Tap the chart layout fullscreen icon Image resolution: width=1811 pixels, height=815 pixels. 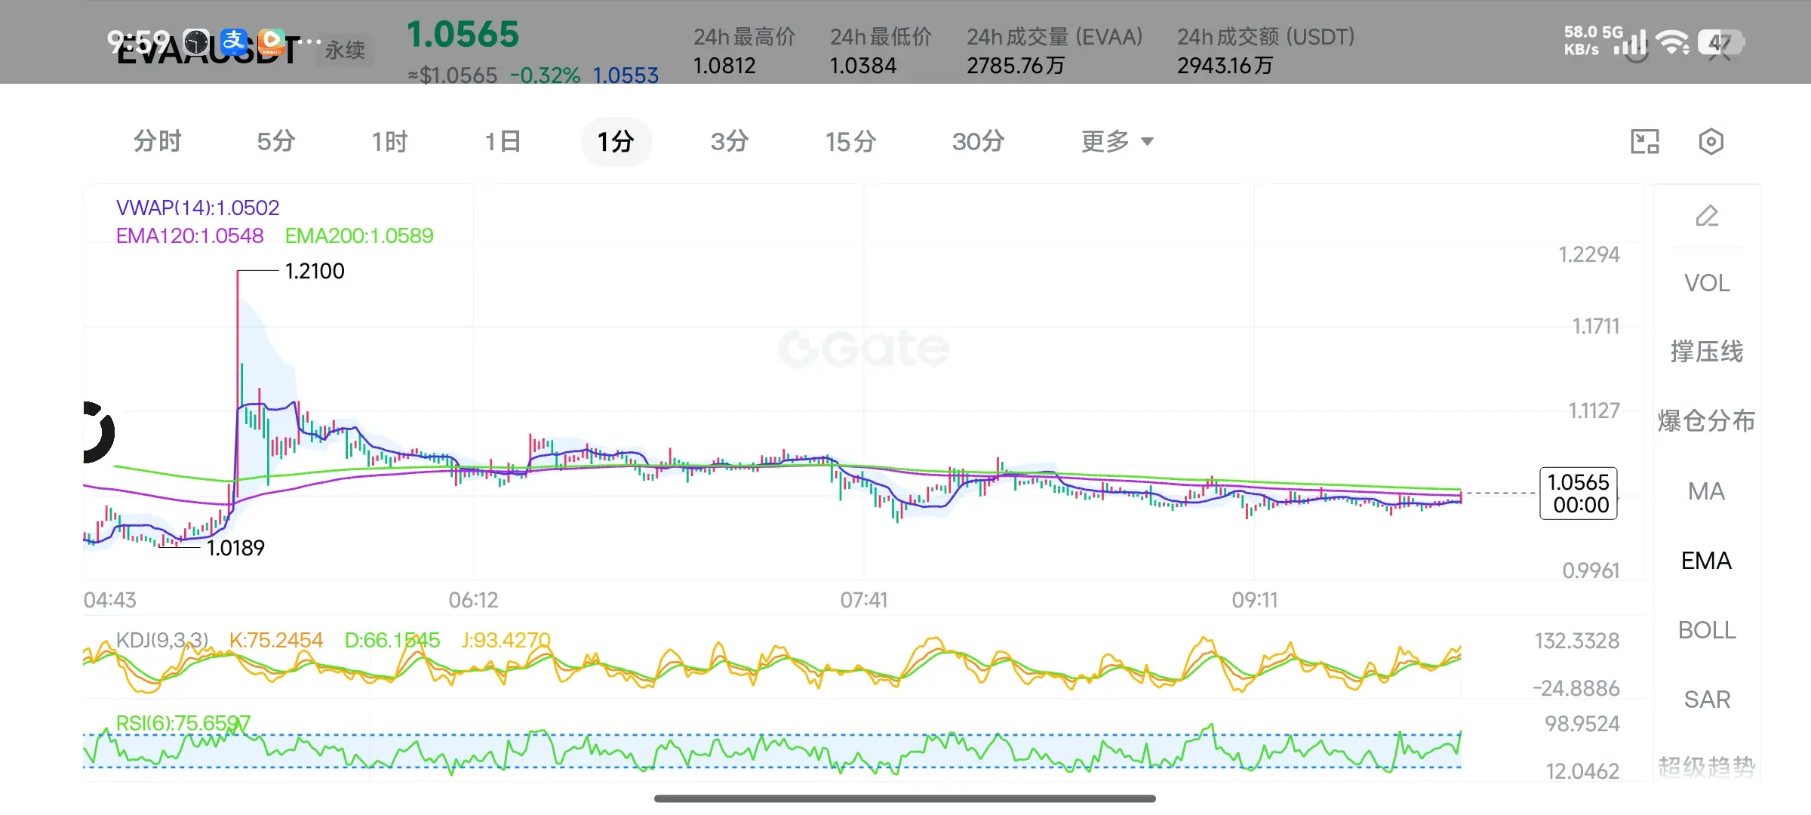[1645, 141]
